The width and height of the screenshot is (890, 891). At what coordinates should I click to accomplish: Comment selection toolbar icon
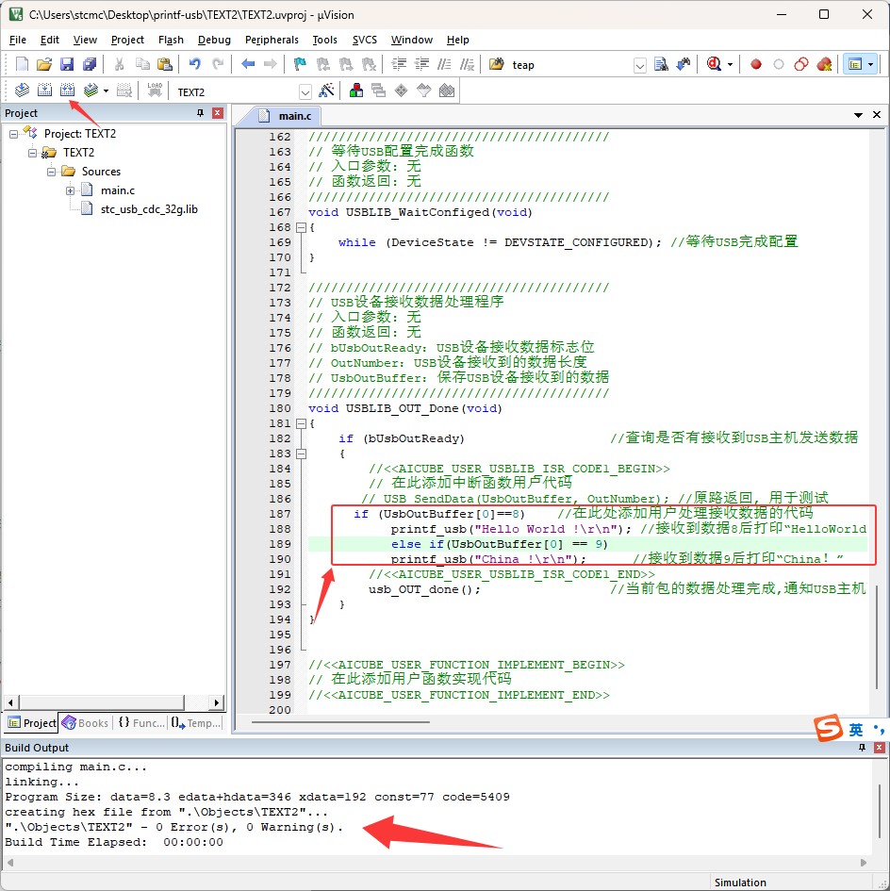pos(444,64)
